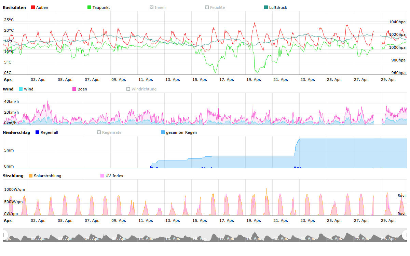This screenshot has width=410, height=256.
Task: Click the 25. Apr. position in bottom navigator
Action: (334, 238)
